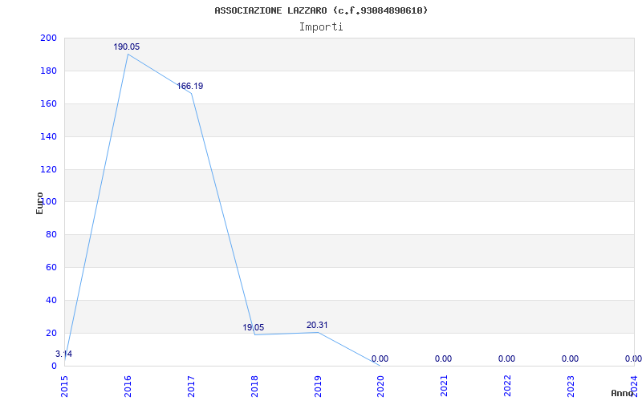Click the 140 y-axis tick label

tap(48, 136)
